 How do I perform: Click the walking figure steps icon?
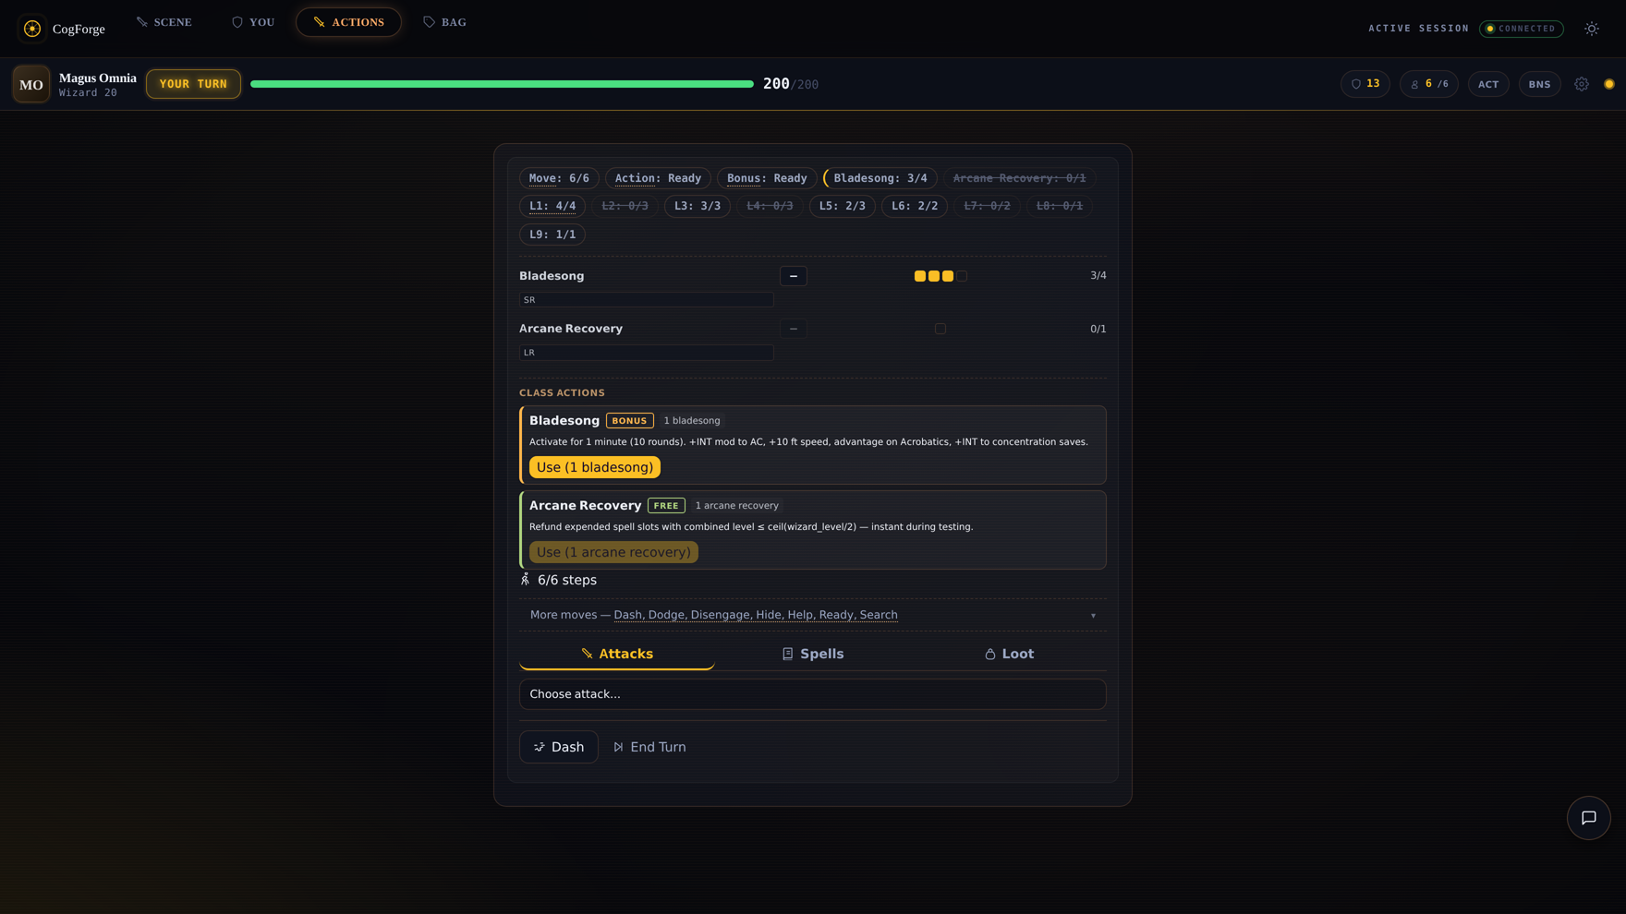coord(525,580)
